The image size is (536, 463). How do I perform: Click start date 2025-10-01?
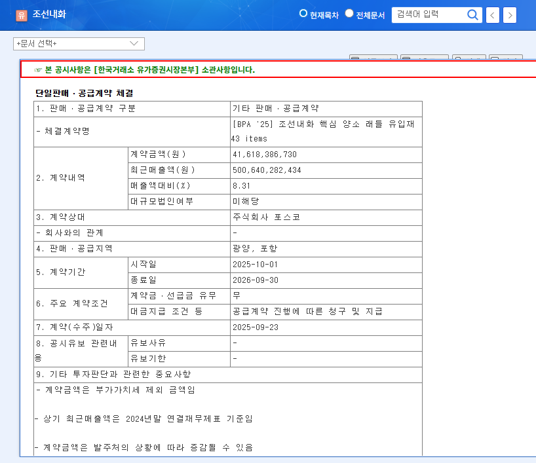point(326,265)
